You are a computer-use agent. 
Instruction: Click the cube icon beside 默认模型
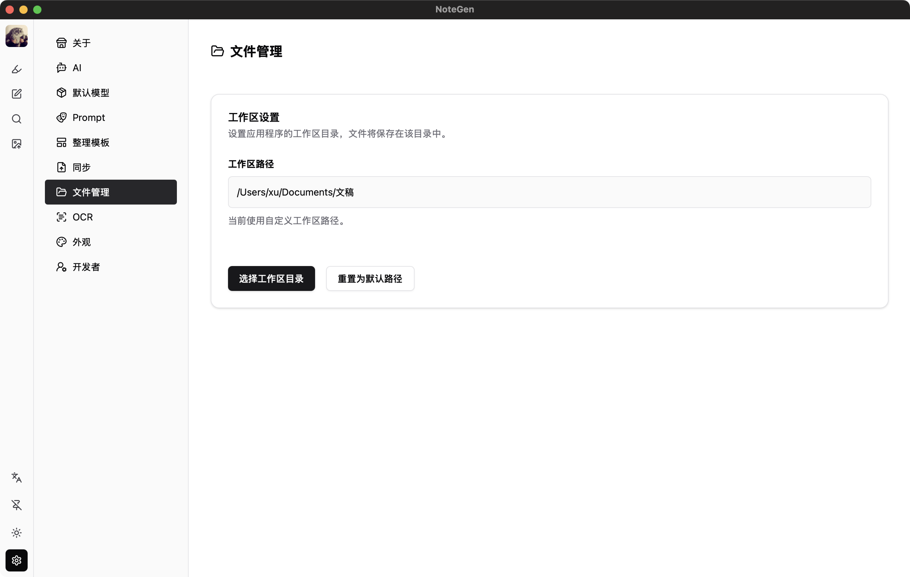pos(61,93)
